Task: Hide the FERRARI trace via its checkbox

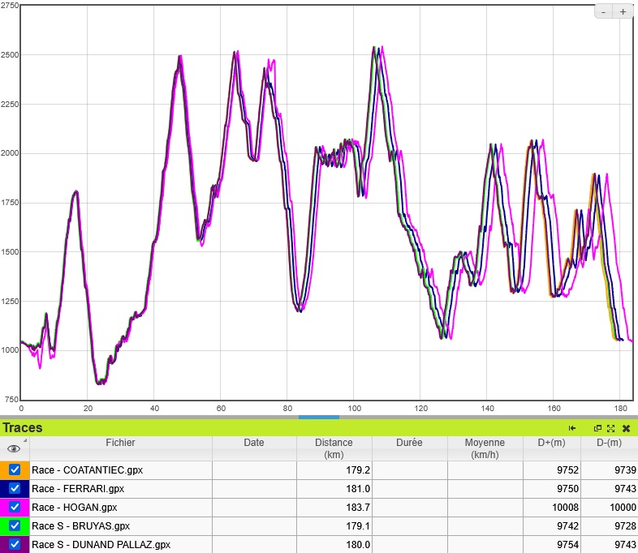Action: [15, 488]
